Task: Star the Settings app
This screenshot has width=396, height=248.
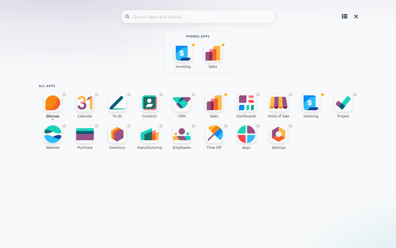Action: [x=290, y=126]
